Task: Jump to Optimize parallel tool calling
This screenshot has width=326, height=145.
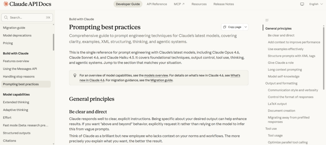Action: (x=288, y=142)
